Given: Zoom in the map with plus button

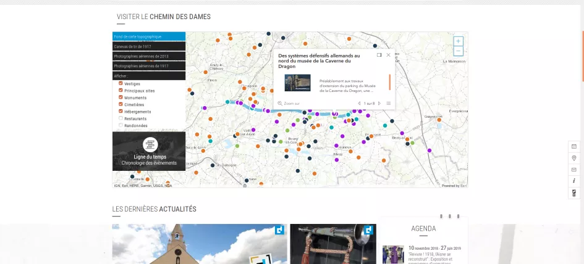Looking at the screenshot, I should pyautogui.click(x=458, y=41).
